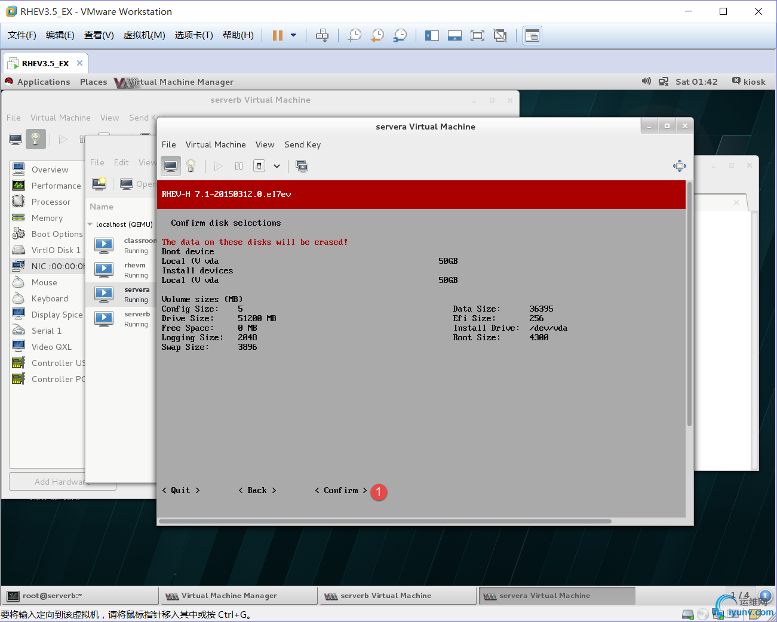Open the Sat 01:42 clock
Viewport: 777px width, 622px height.
point(696,82)
